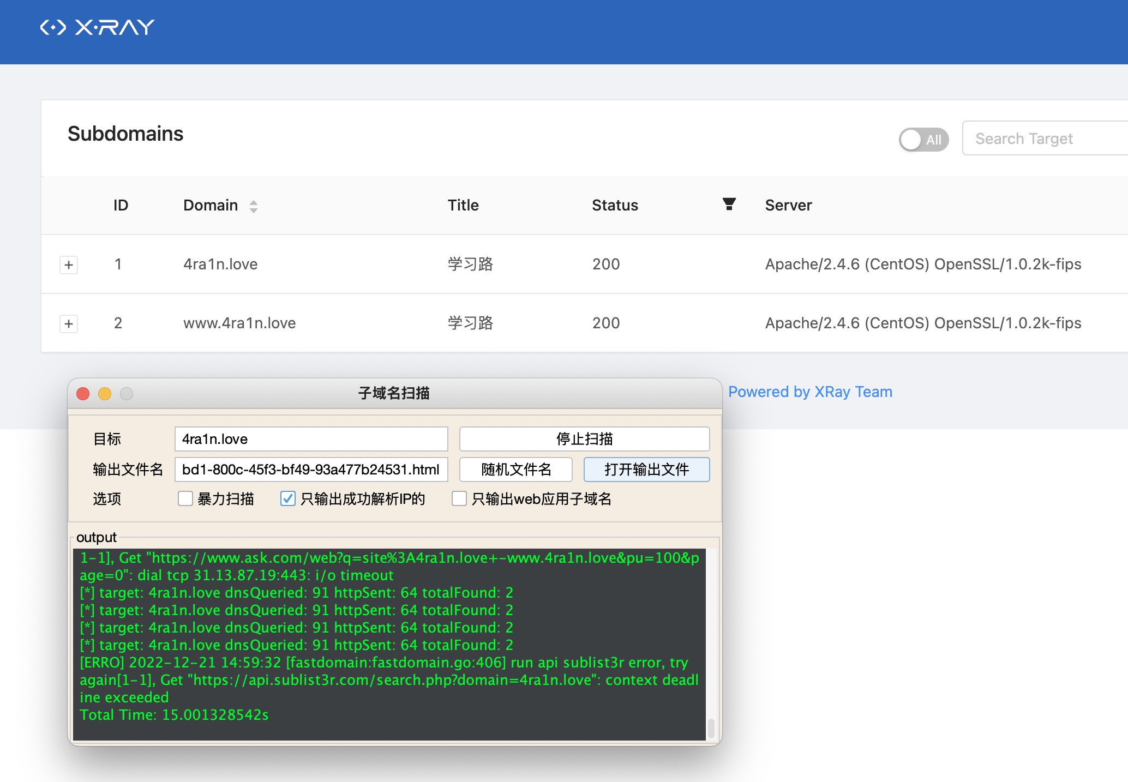
Task: Click 打开输出文件 button
Action: point(646,470)
